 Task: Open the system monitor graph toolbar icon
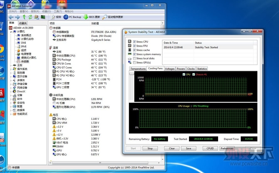43,17
